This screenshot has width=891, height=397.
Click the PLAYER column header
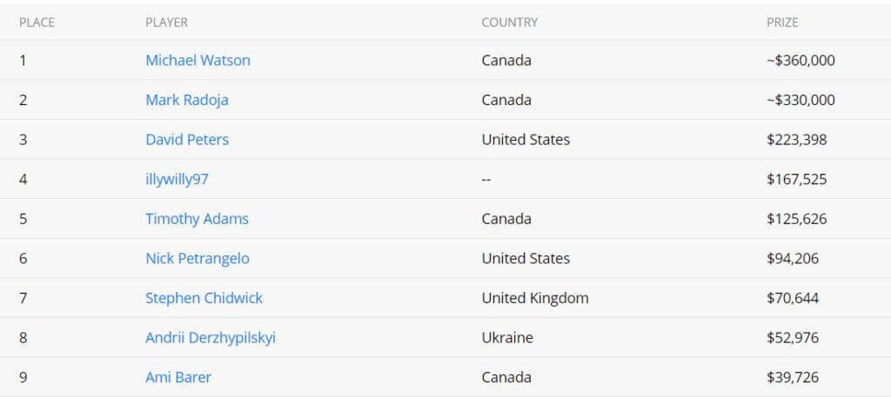pos(166,23)
